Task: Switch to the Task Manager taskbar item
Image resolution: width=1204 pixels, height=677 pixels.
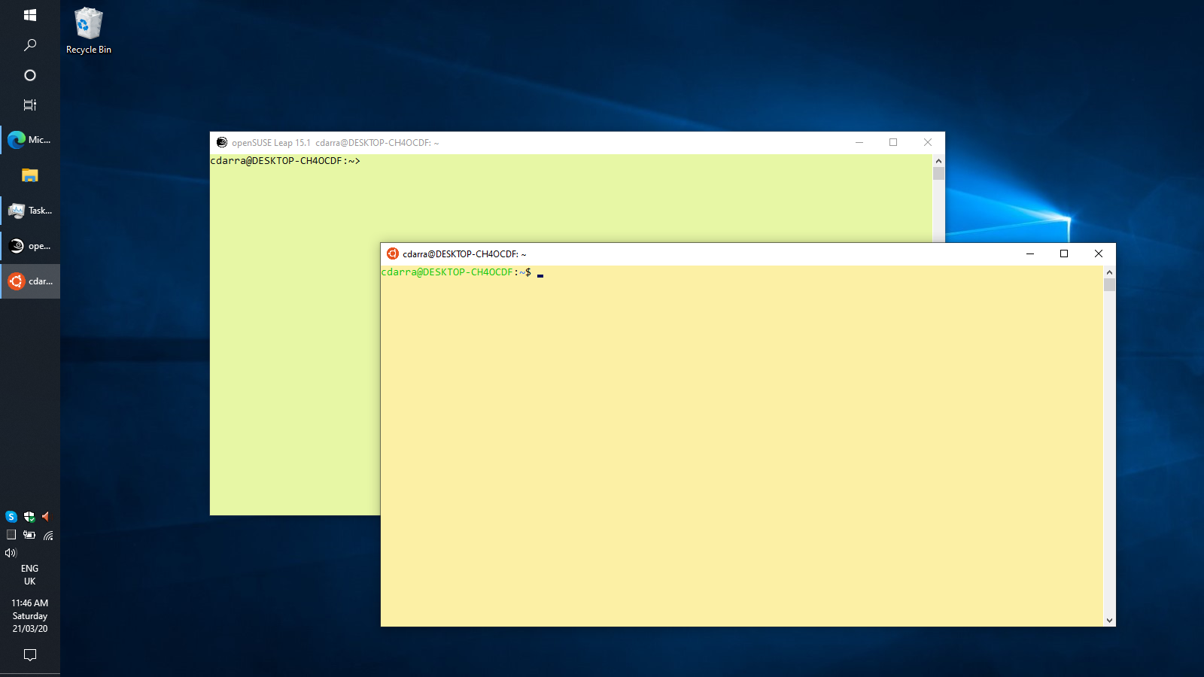Action: 30,211
